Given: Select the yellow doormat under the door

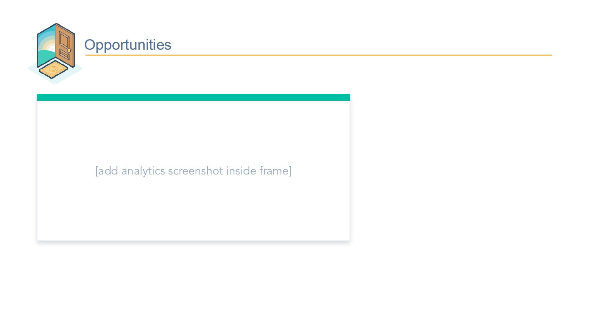Looking at the screenshot, I should [53, 69].
